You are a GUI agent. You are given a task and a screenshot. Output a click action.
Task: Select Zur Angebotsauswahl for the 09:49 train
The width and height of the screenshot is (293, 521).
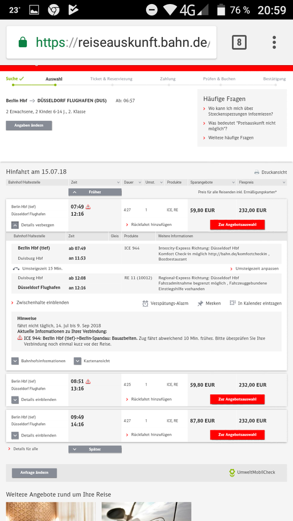(x=238, y=435)
